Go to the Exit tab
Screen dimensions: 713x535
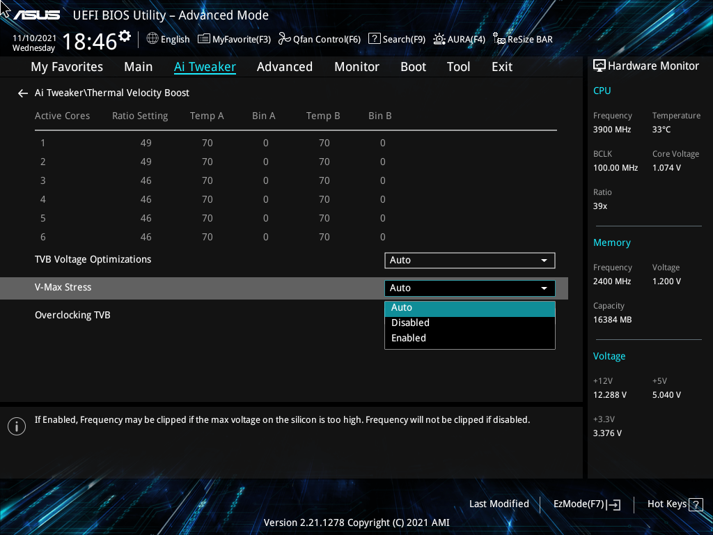tap(502, 67)
